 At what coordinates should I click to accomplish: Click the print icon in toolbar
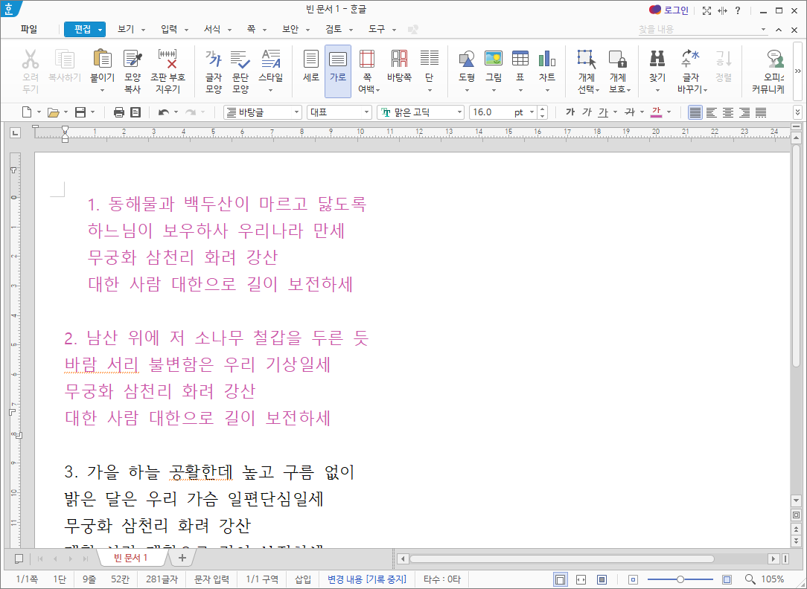coord(119,112)
